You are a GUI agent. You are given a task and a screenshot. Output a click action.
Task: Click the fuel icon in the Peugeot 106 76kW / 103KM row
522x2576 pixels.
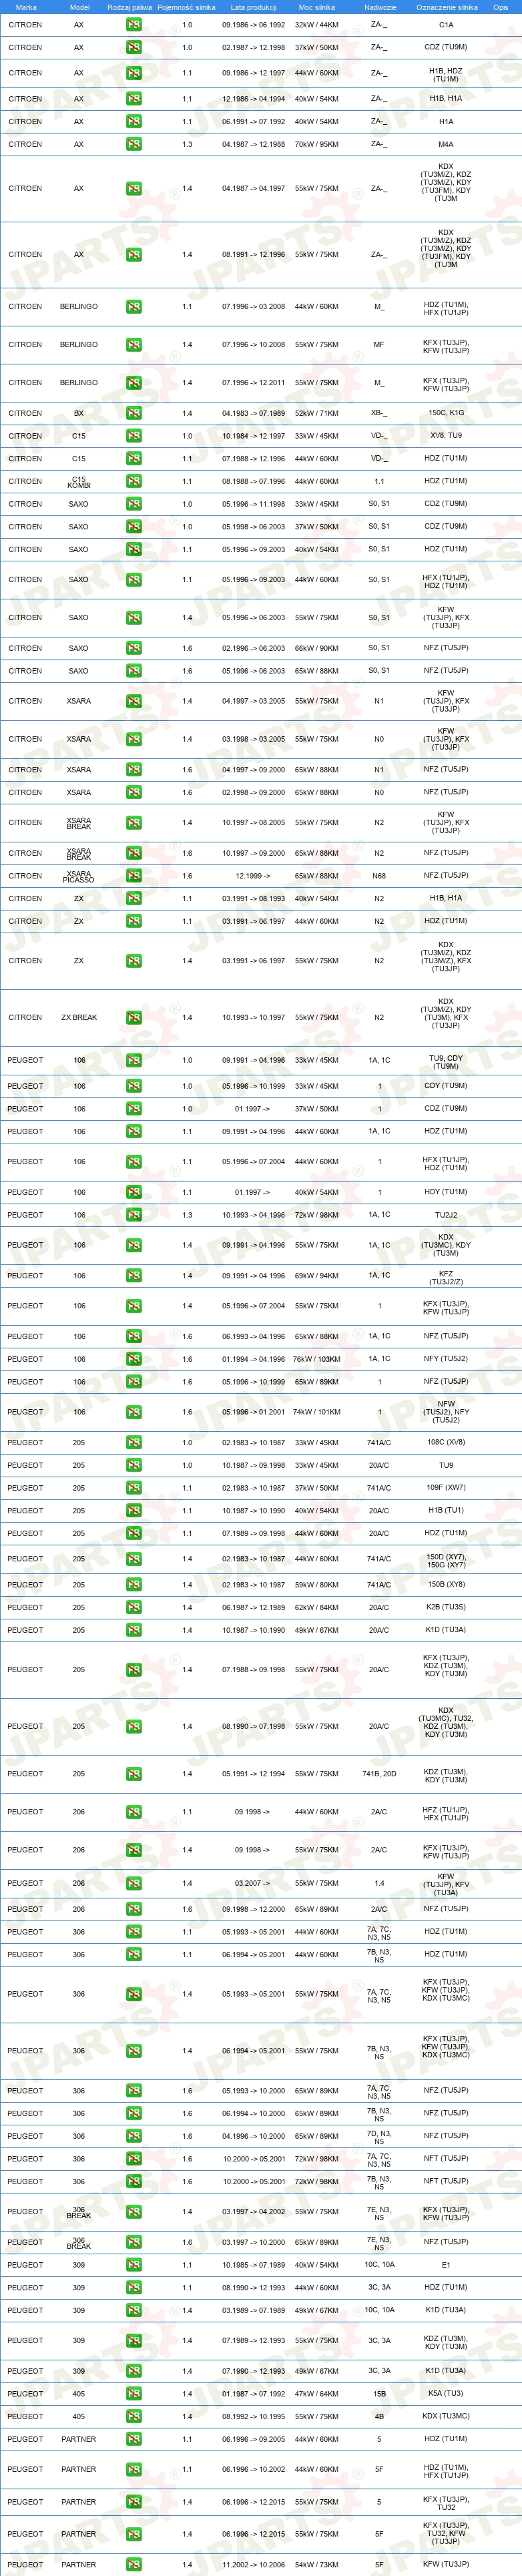coord(133,1359)
